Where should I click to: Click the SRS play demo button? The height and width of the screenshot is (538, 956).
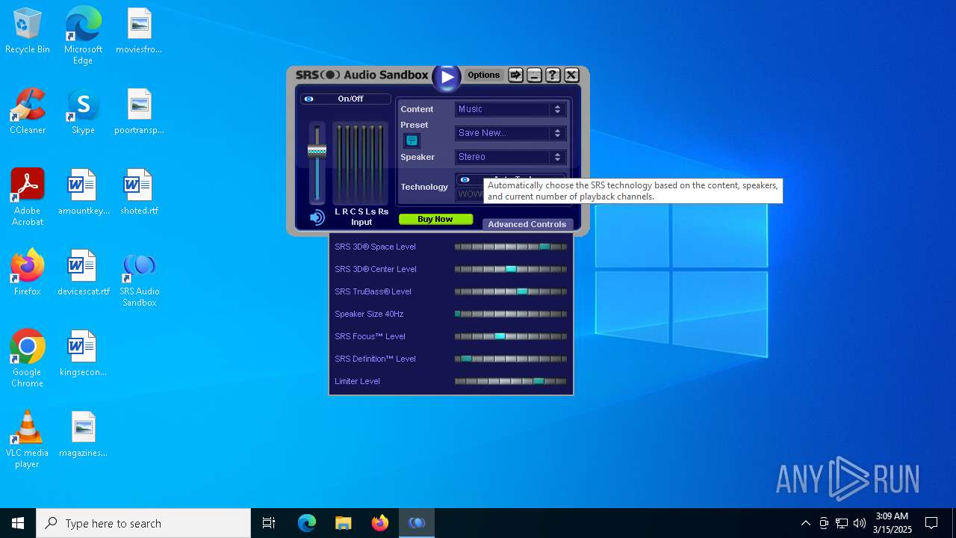[x=447, y=77]
